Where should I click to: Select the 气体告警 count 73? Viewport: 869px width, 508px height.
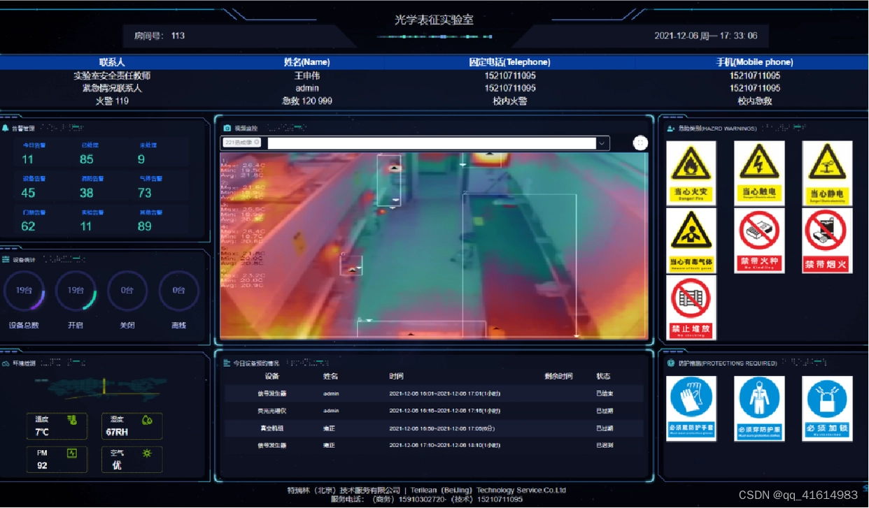point(145,193)
